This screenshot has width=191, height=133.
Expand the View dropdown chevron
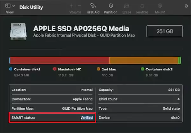pos(14,6)
